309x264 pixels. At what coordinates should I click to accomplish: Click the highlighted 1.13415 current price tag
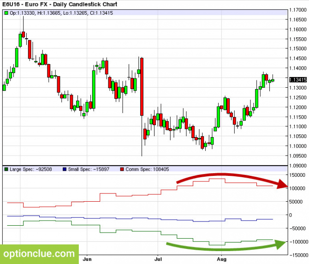point(298,80)
